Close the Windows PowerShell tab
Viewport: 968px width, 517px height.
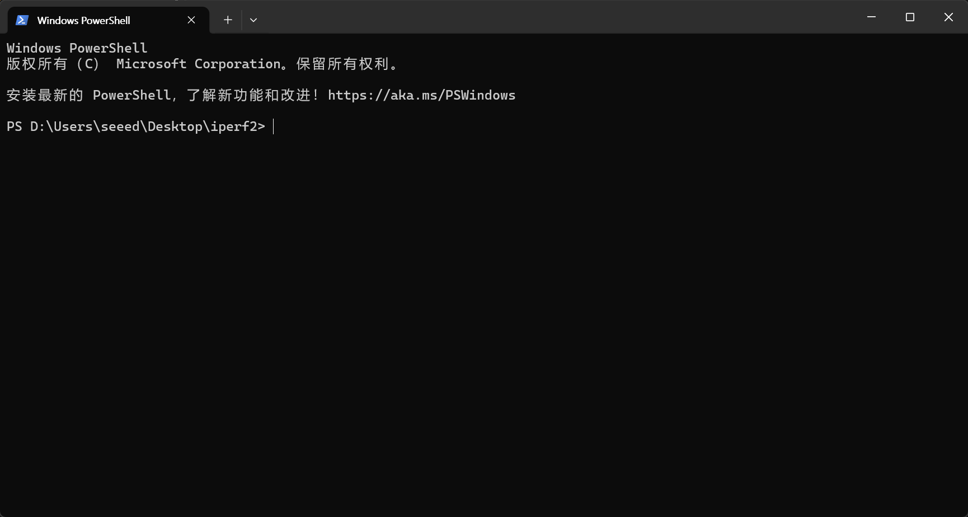pyautogui.click(x=191, y=20)
